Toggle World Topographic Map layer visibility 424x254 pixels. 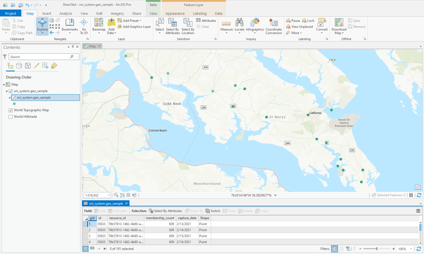pos(11,110)
